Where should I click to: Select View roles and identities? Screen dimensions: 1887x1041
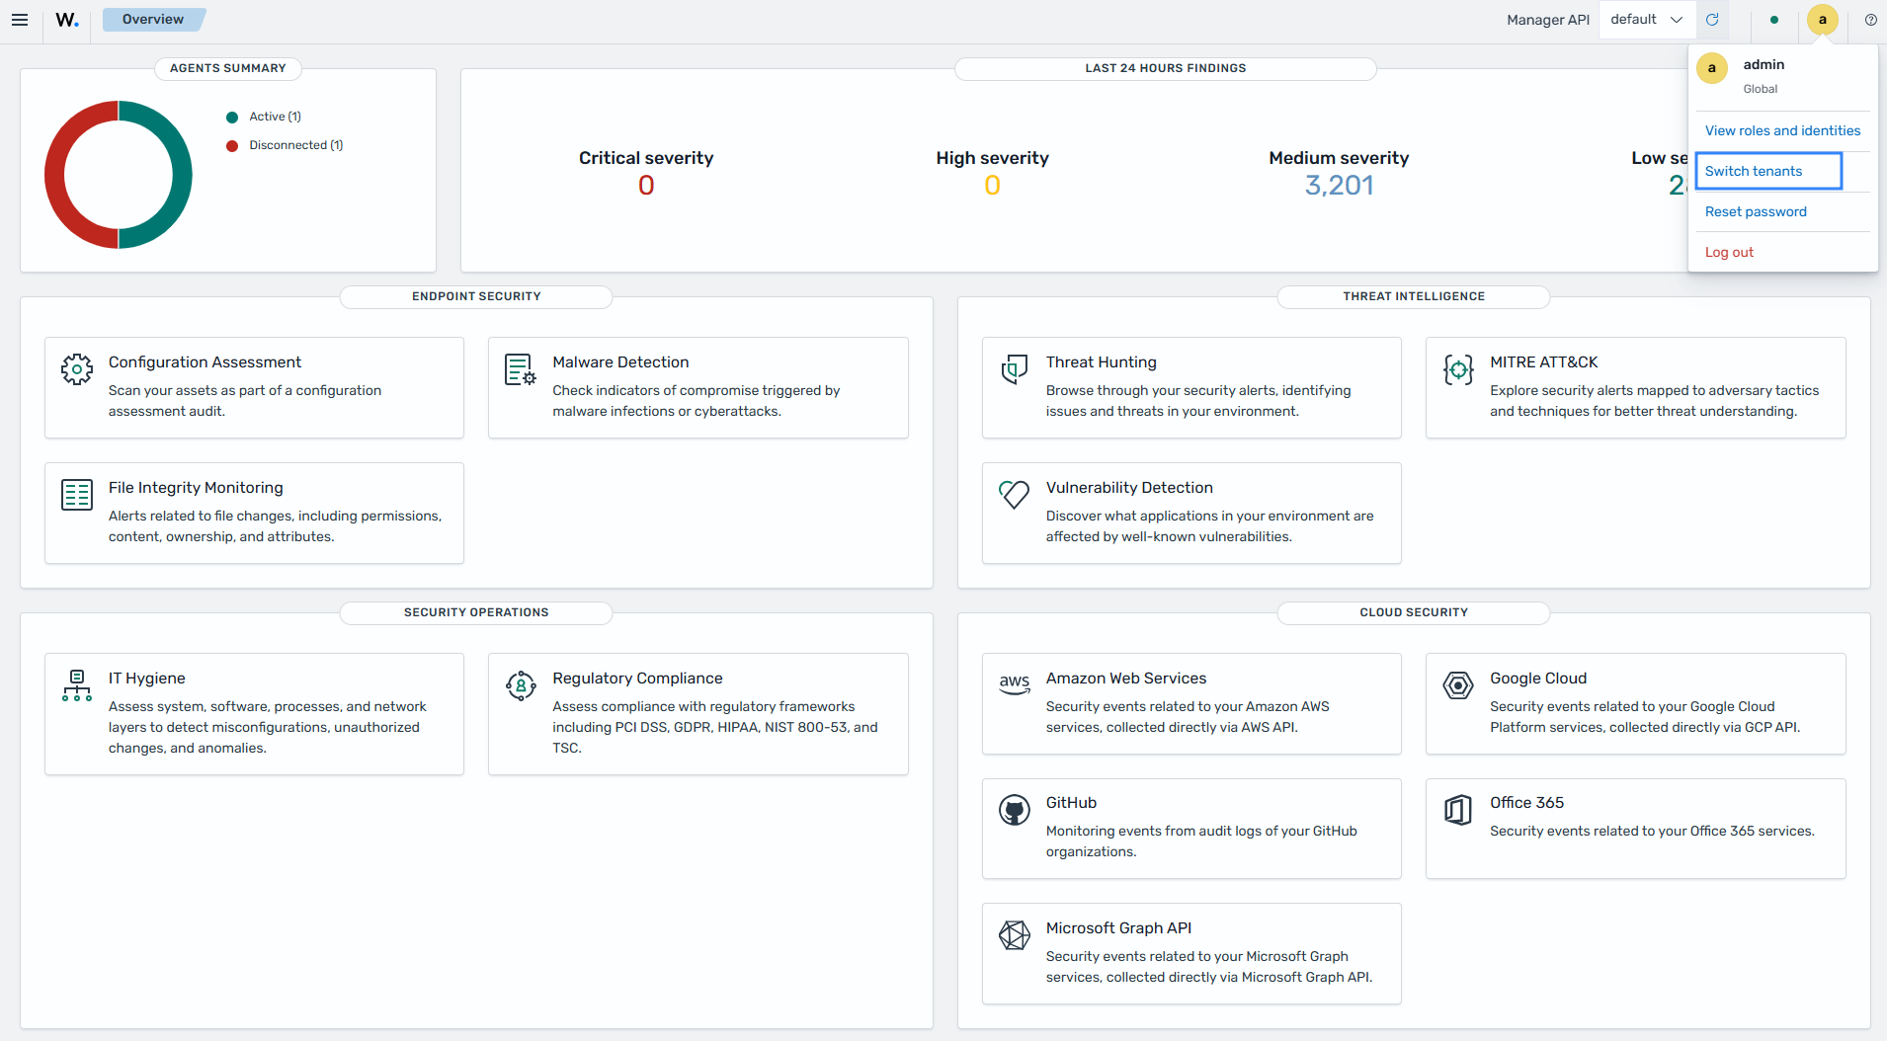(1782, 130)
